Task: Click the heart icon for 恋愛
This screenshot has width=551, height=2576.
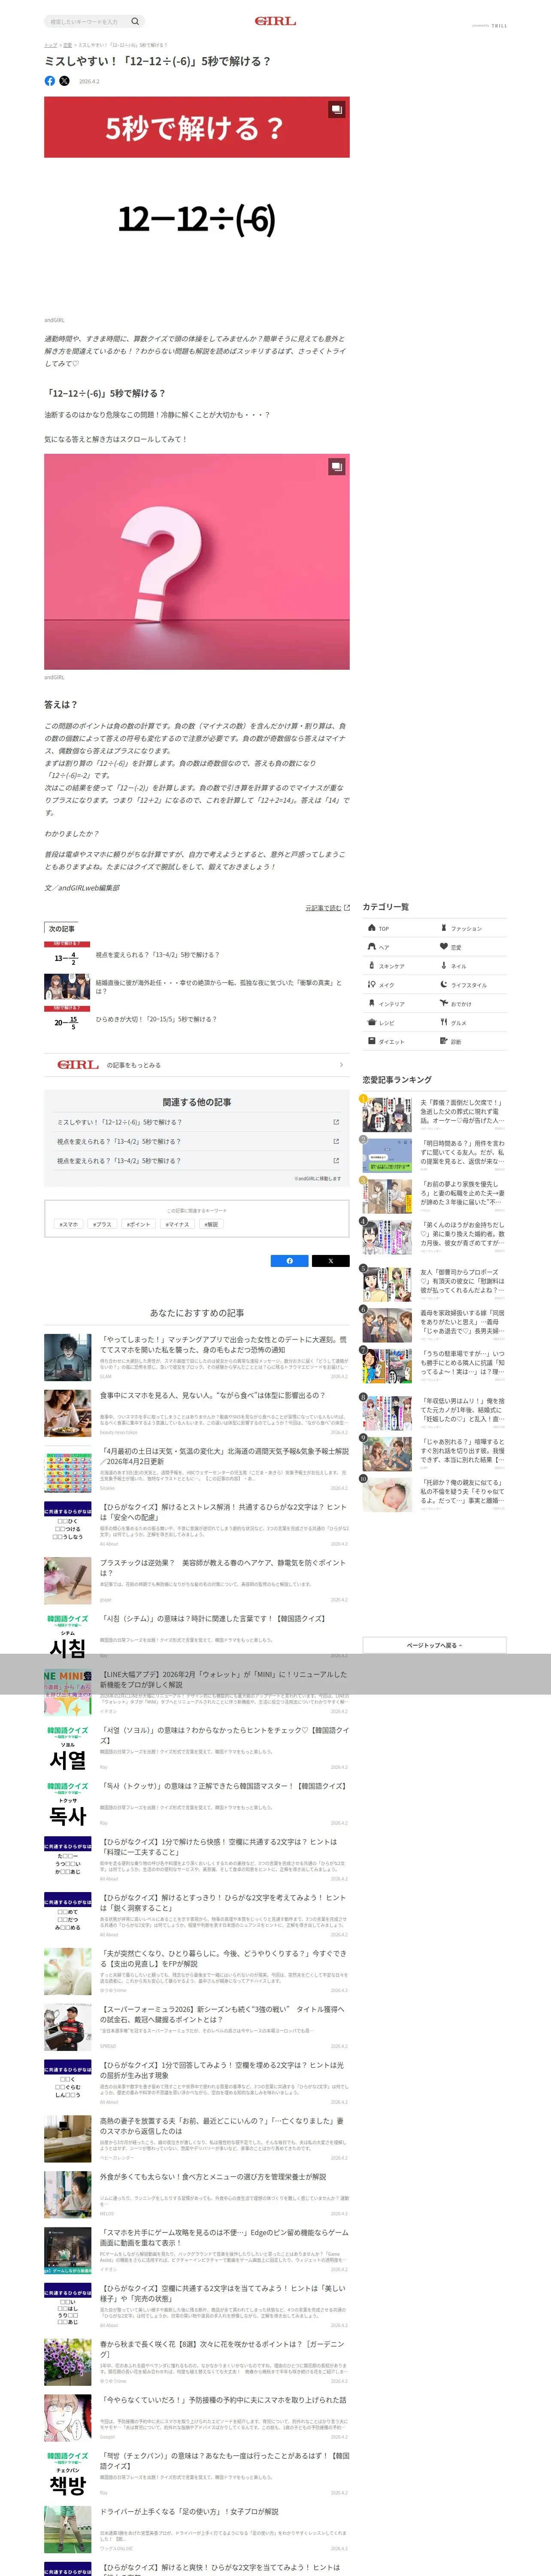Action: pyautogui.click(x=444, y=947)
